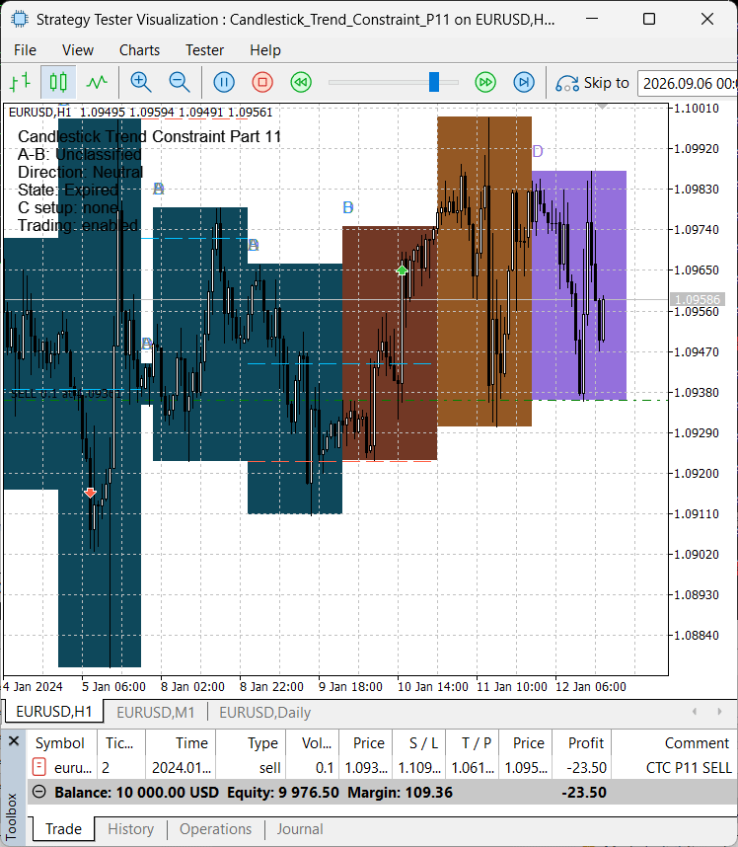
Task: Click the 0.1 volume cell of order
Action: point(324,768)
